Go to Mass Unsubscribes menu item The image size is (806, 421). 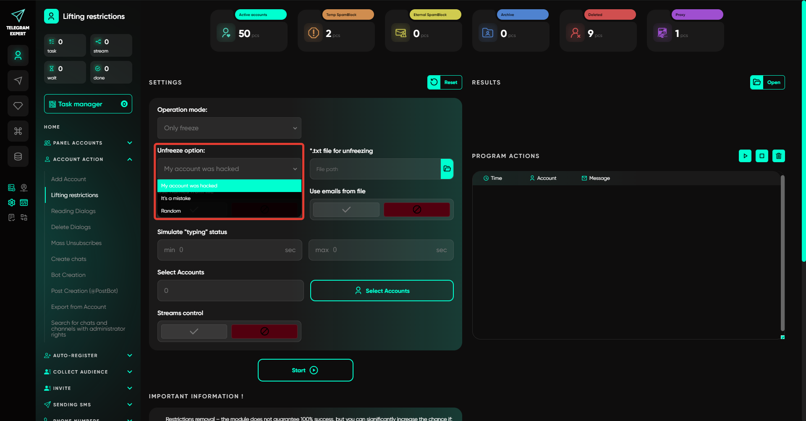tap(76, 243)
